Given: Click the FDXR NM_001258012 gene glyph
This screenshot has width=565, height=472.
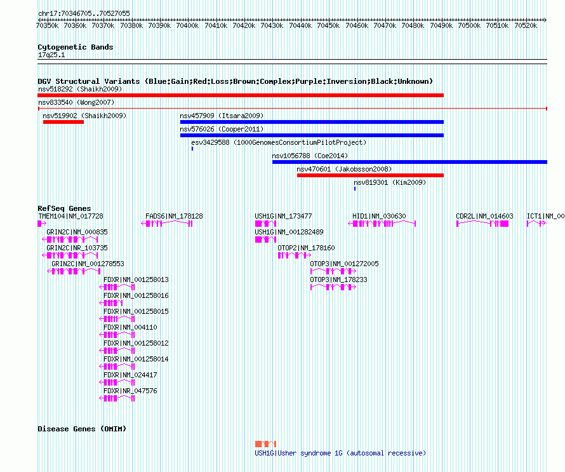Looking at the screenshot, I should 117,351.
